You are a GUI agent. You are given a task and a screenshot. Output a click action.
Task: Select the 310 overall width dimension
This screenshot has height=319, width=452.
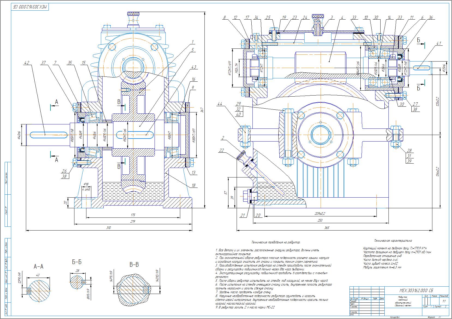pos(109,228)
